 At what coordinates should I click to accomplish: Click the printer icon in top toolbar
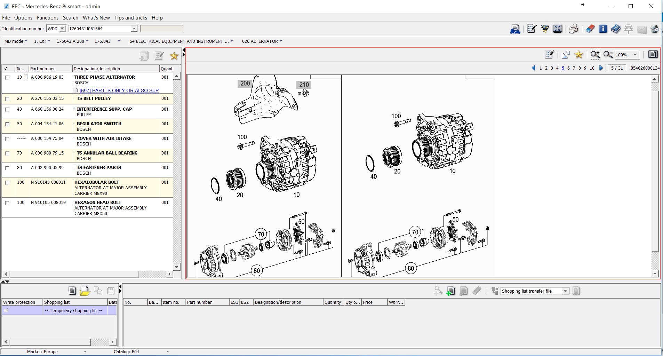[x=573, y=29]
